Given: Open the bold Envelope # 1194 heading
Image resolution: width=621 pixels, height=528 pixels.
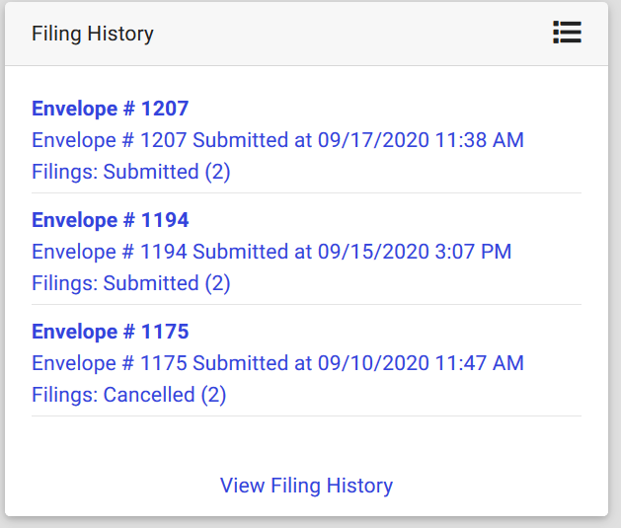Looking at the screenshot, I should [110, 220].
